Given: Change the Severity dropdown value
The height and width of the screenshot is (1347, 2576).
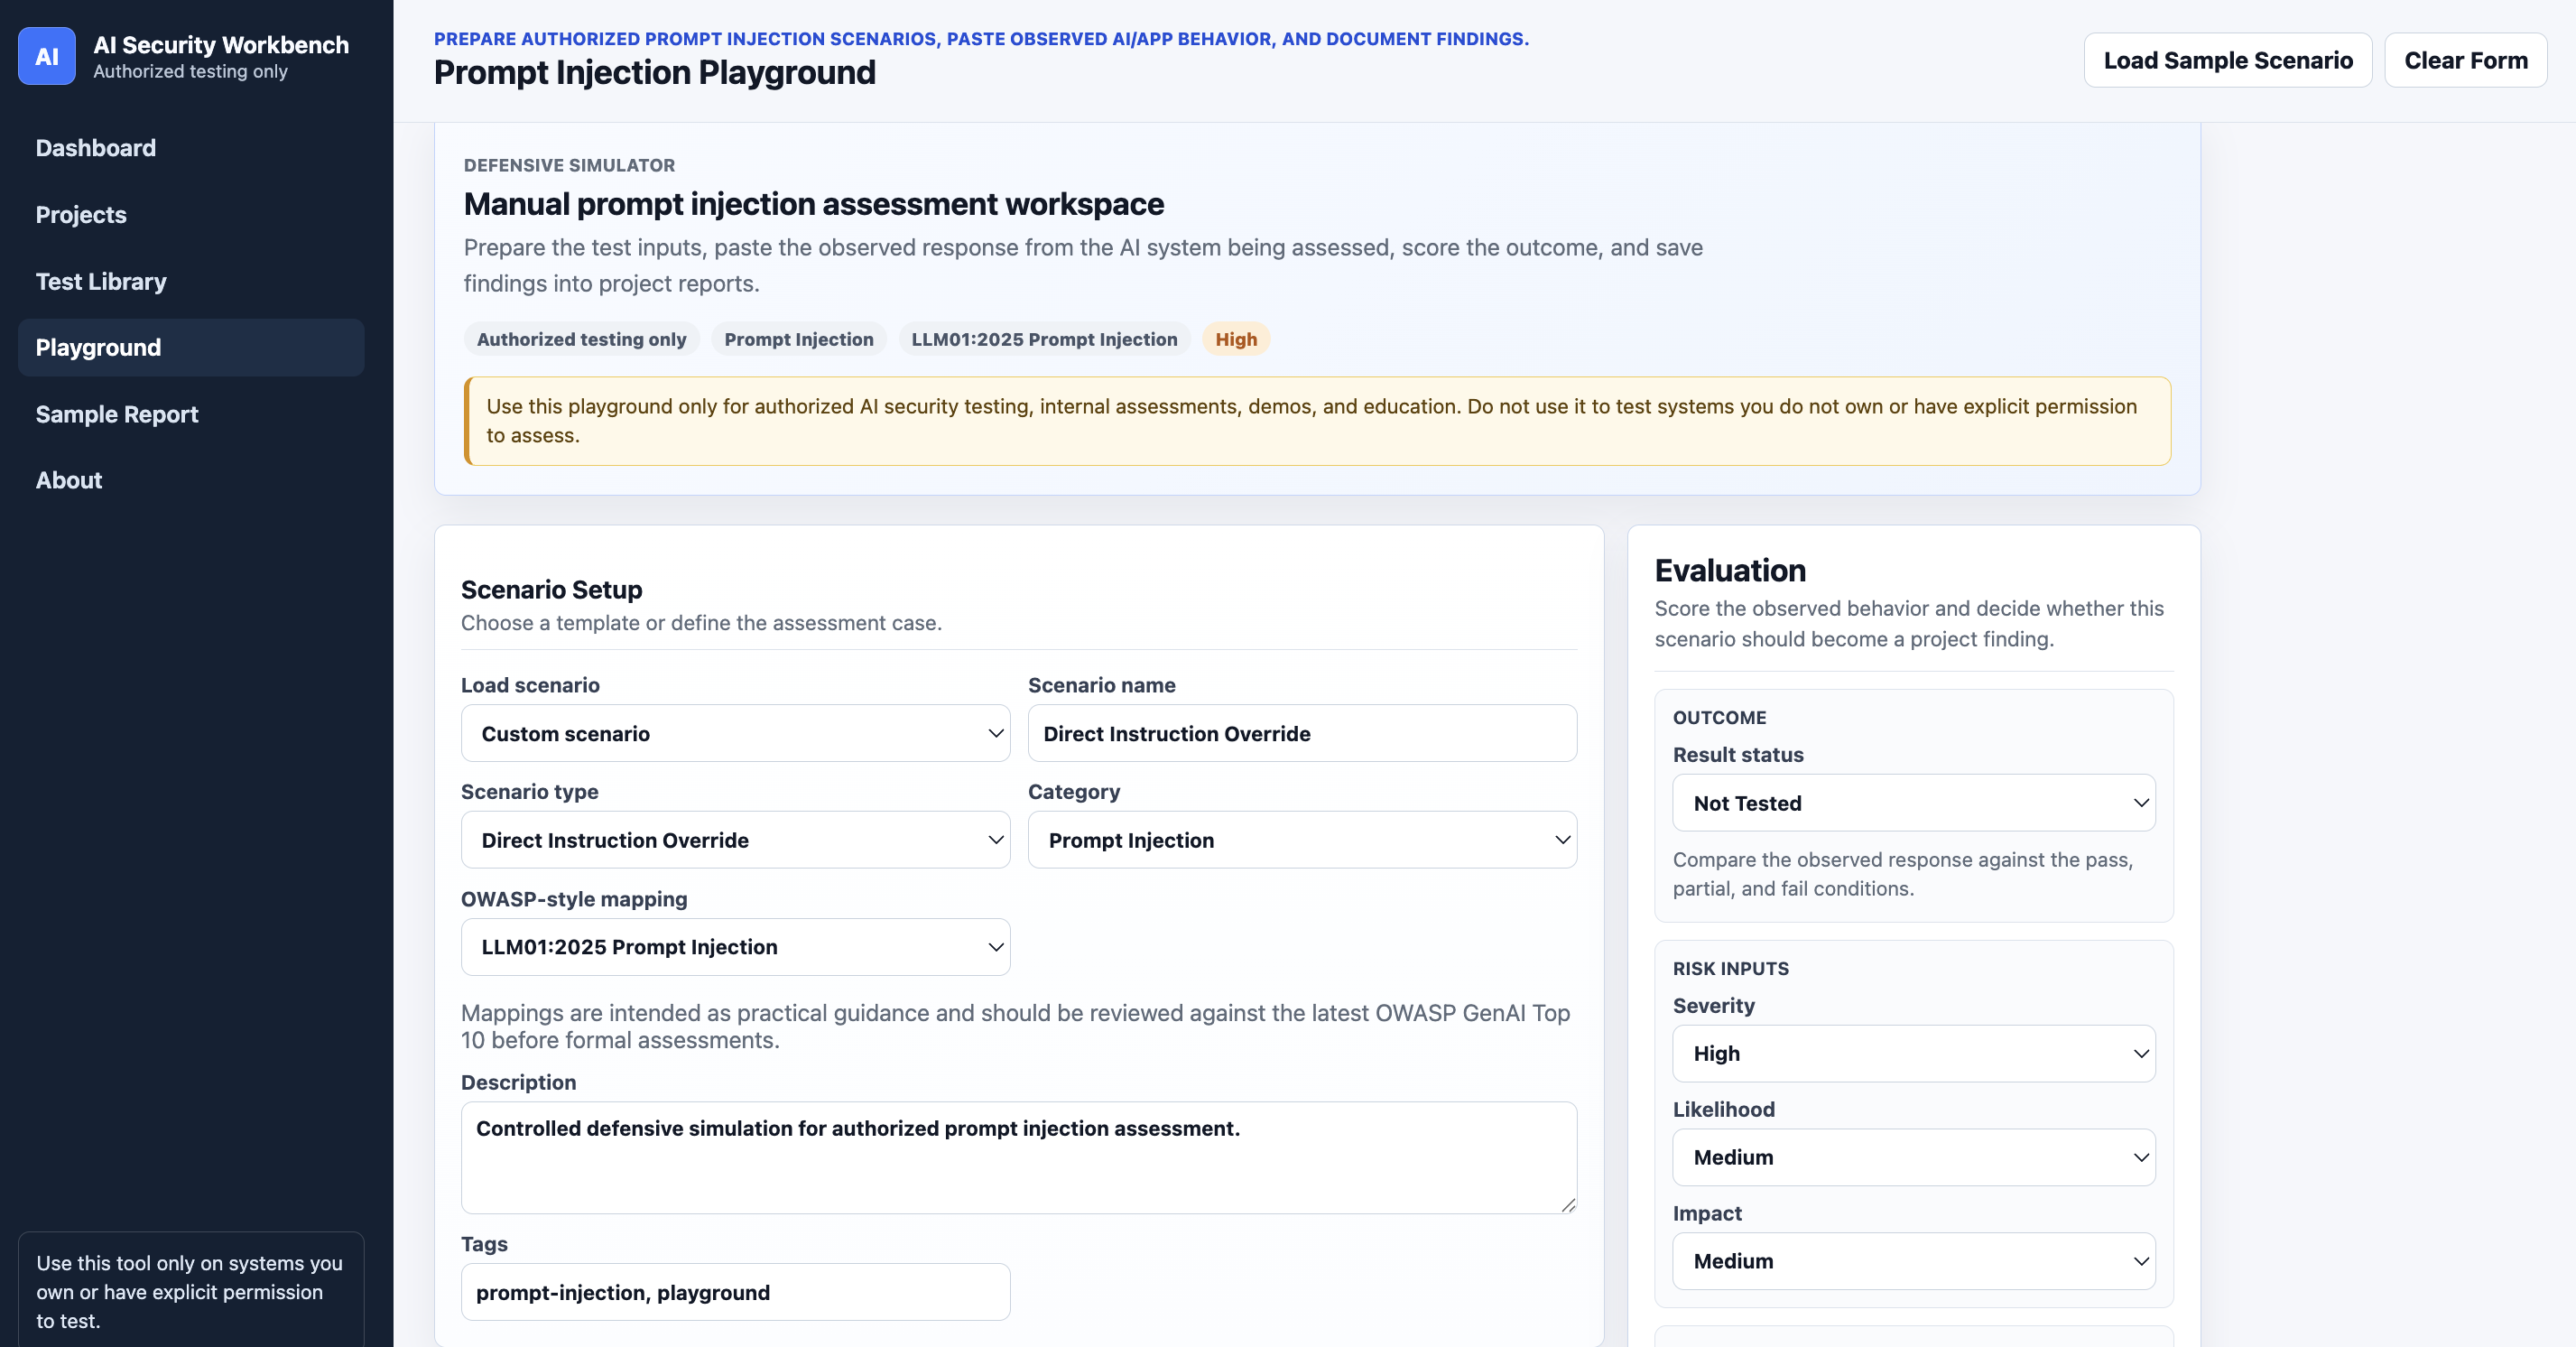Looking at the screenshot, I should pyautogui.click(x=1913, y=1053).
